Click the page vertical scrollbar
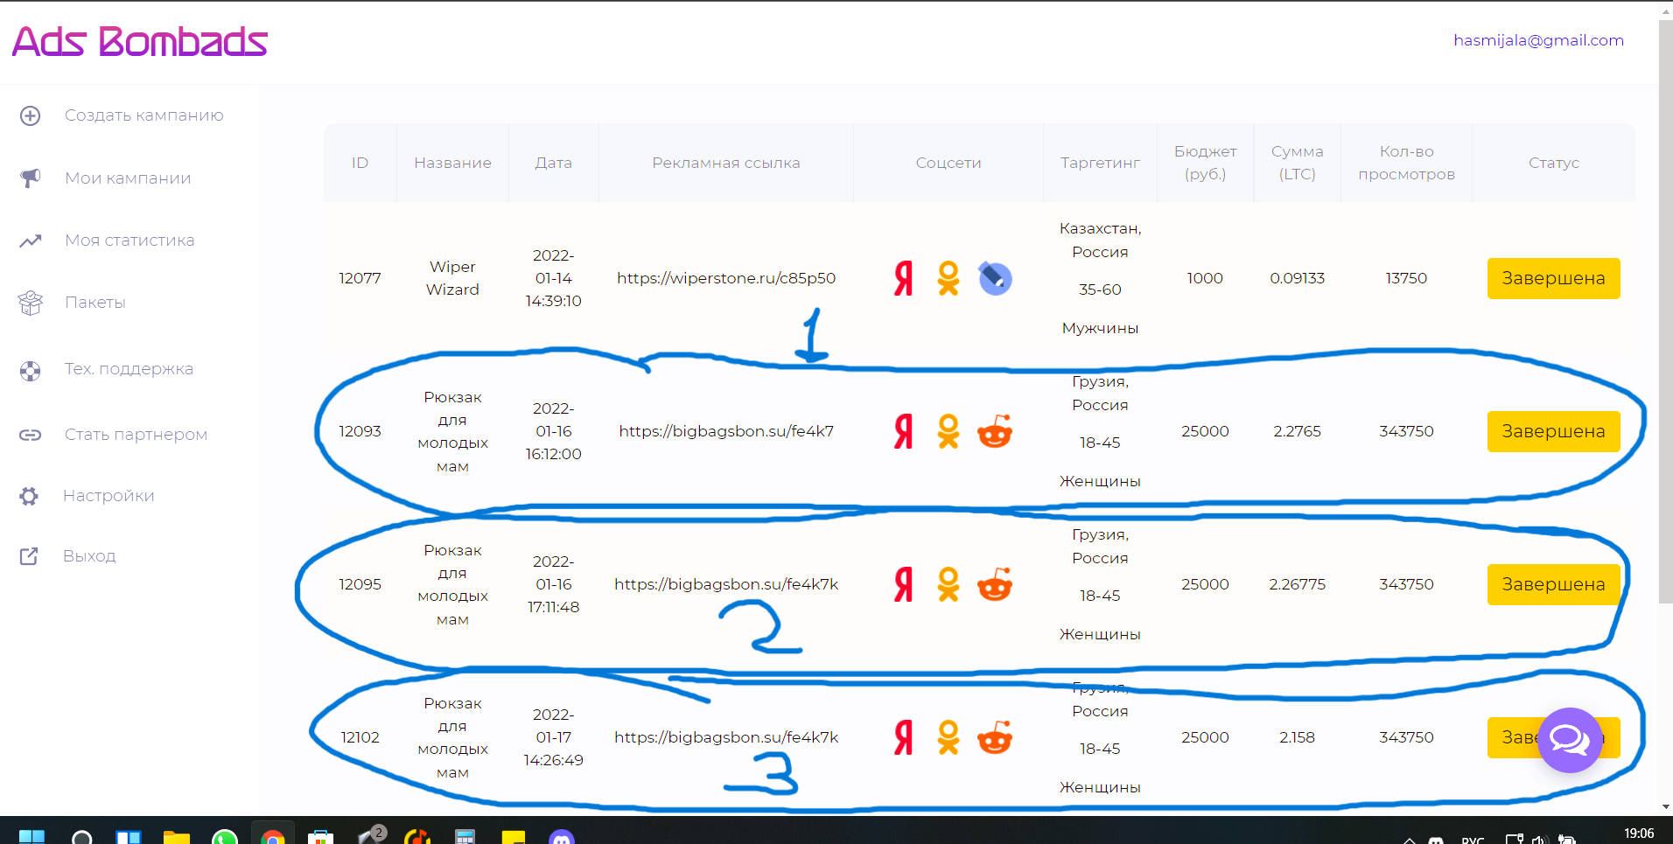The image size is (1673, 844). click(1665, 310)
